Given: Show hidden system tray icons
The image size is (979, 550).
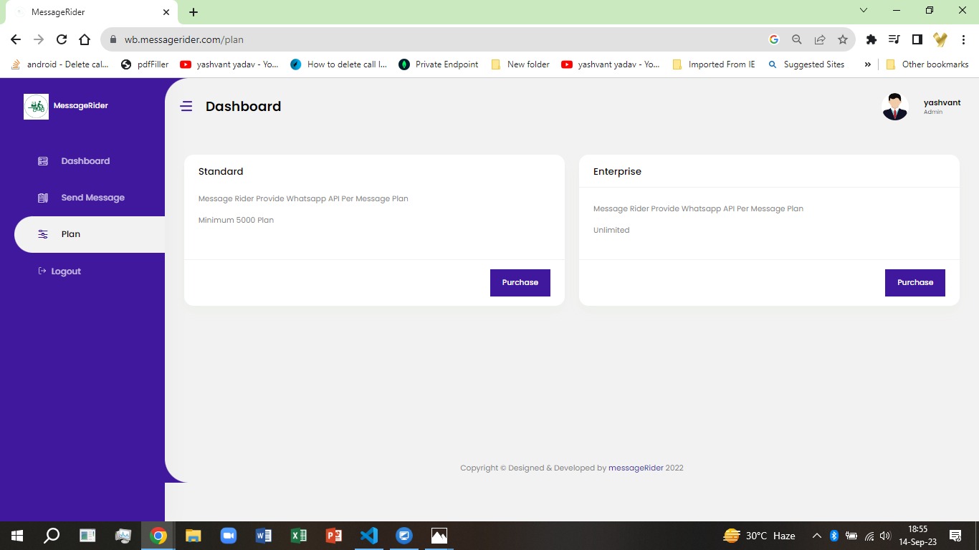Looking at the screenshot, I should [817, 536].
